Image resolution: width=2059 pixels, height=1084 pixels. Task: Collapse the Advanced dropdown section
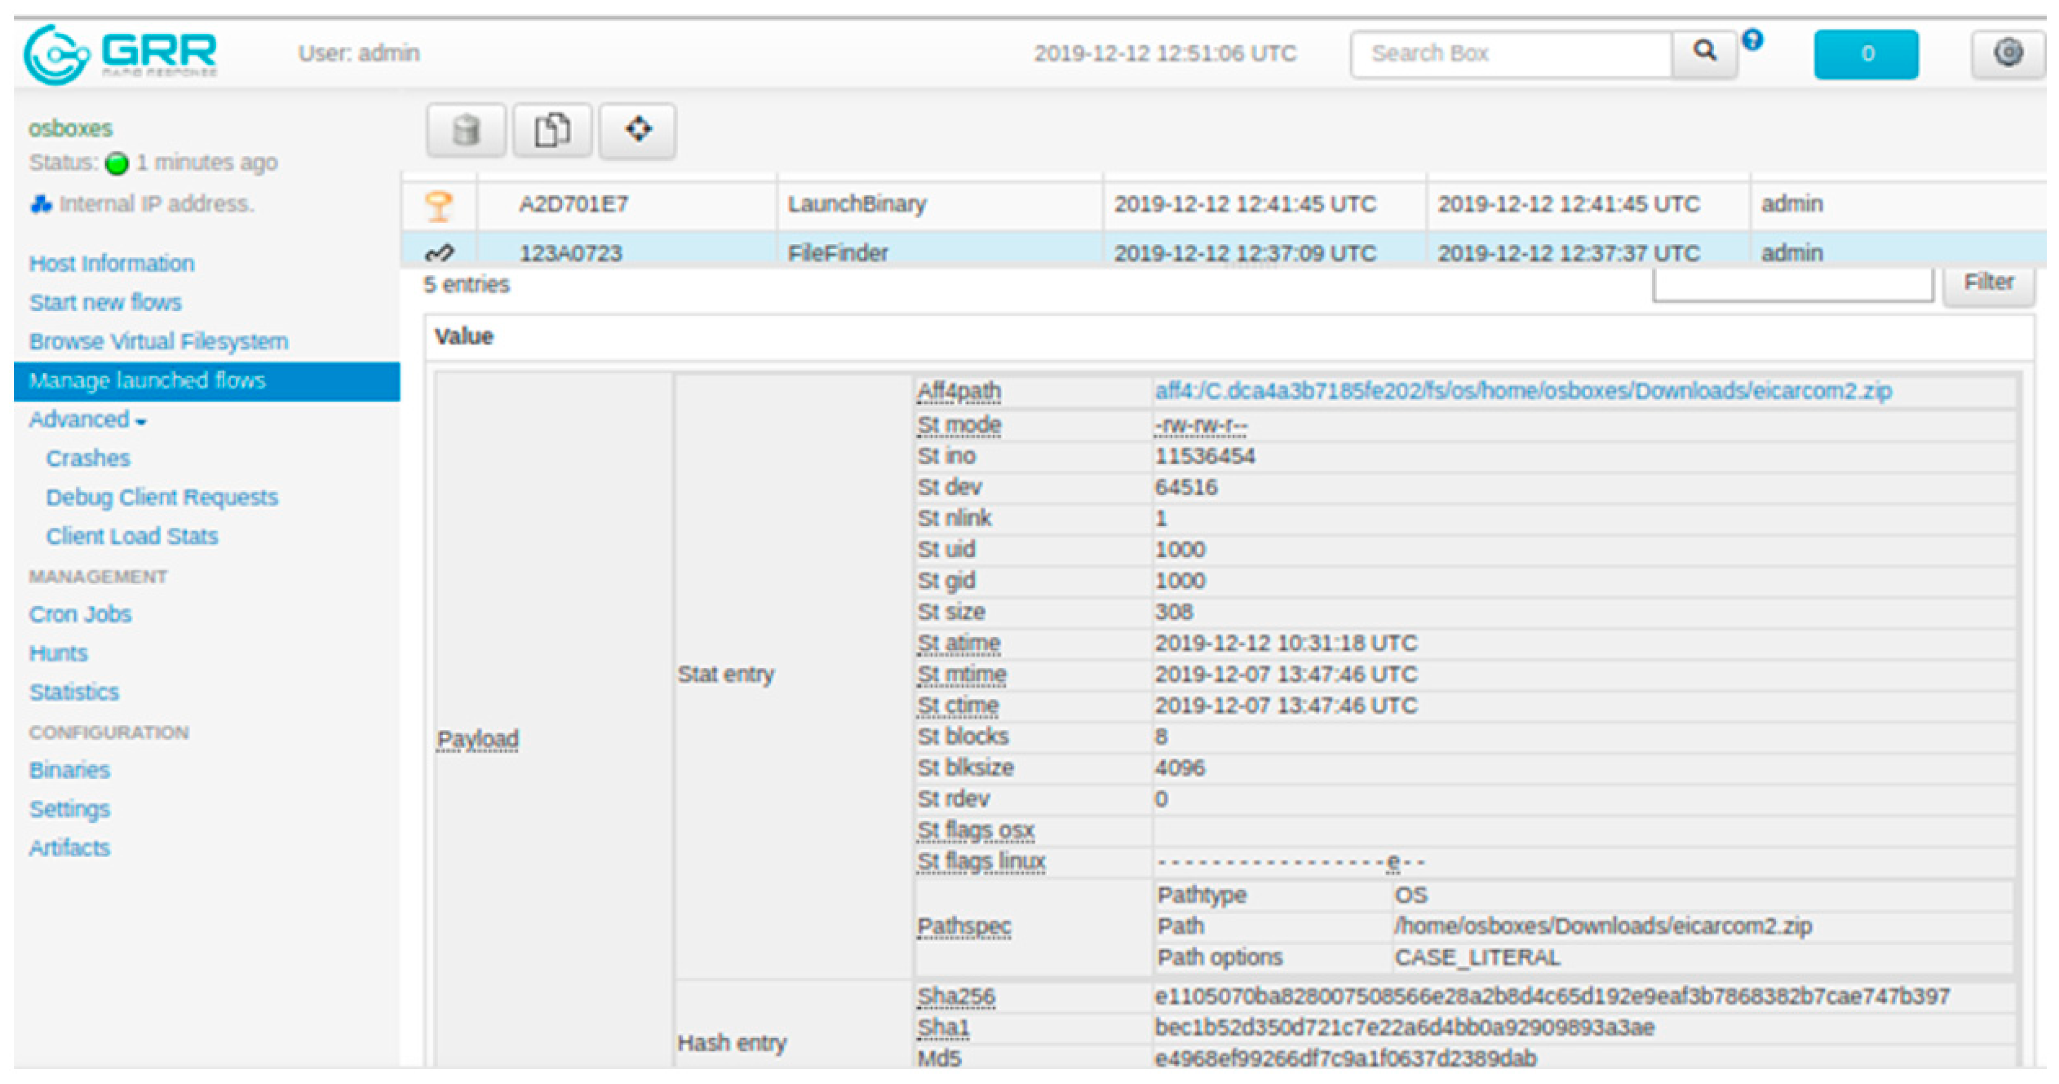pos(88,419)
